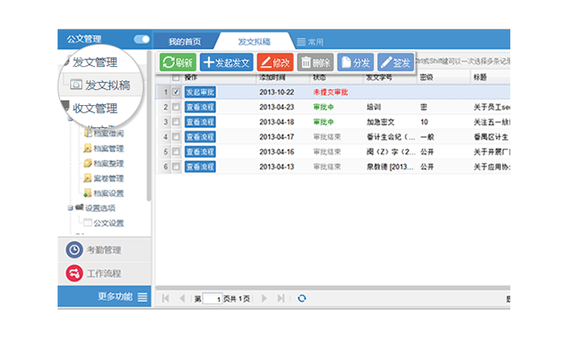Screen dimensions: 567x349
Task: Uncheck the checkbox in row 1
Action: pos(176,91)
